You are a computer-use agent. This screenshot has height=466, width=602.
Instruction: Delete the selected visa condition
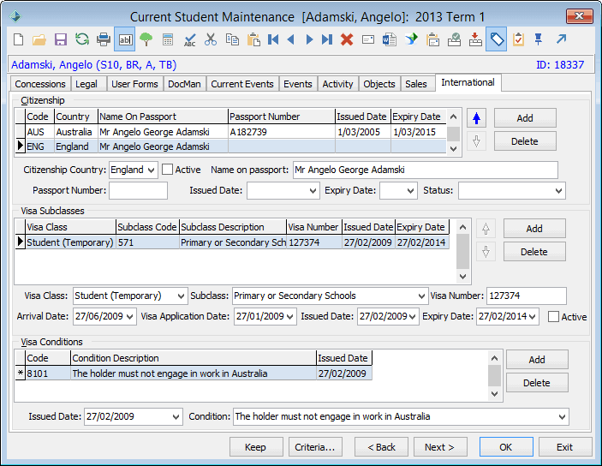pyautogui.click(x=537, y=383)
